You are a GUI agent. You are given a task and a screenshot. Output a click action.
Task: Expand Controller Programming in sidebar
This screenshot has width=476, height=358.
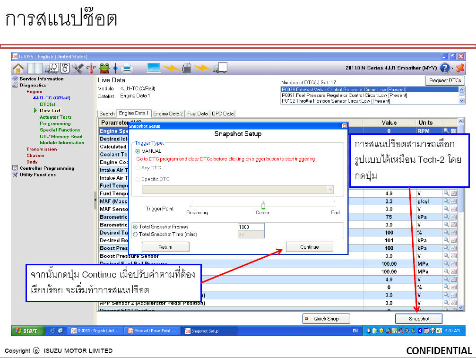click(x=47, y=168)
